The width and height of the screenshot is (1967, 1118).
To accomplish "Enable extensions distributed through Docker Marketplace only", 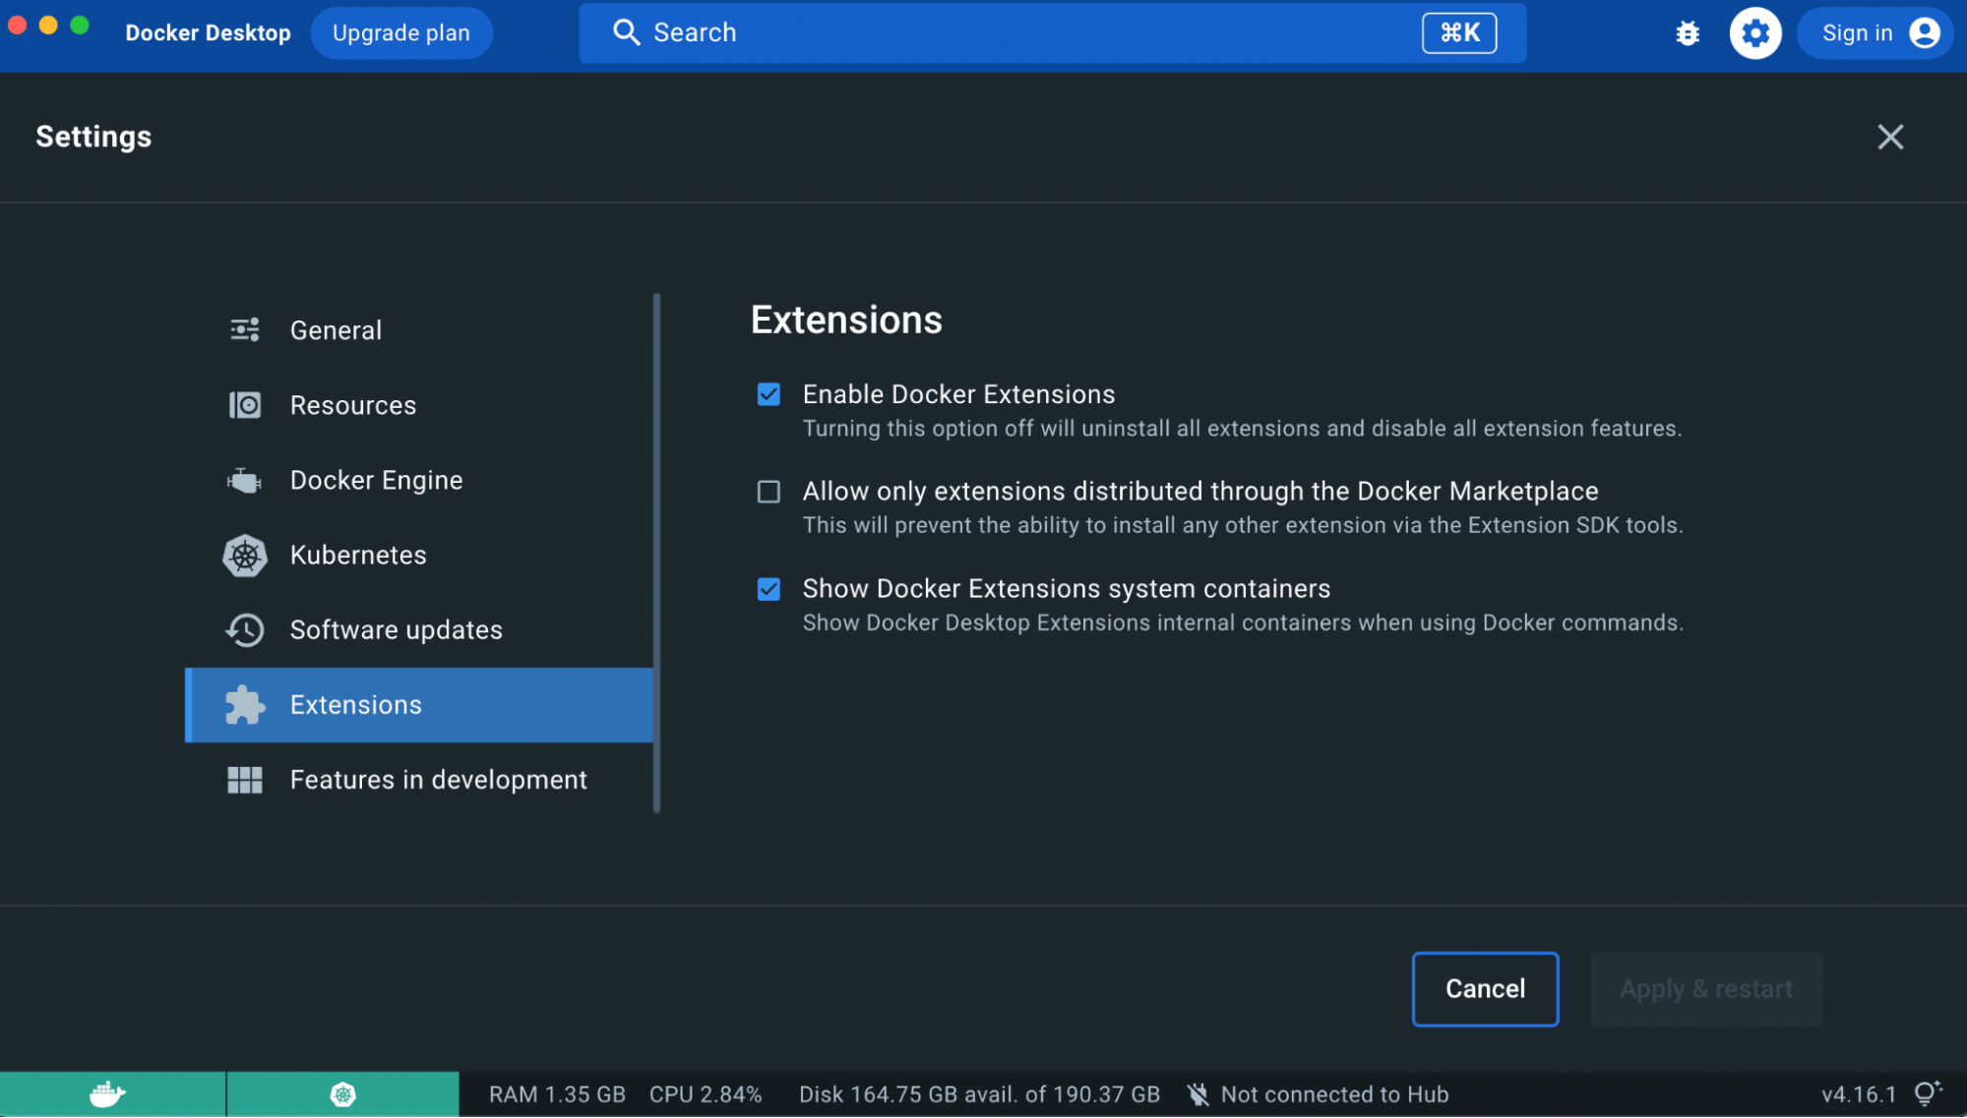I will pos(768,492).
